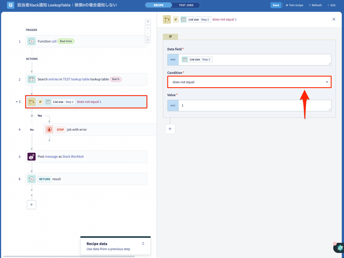Click the Value input field
This screenshot has height=258, width=344.
[255, 105]
